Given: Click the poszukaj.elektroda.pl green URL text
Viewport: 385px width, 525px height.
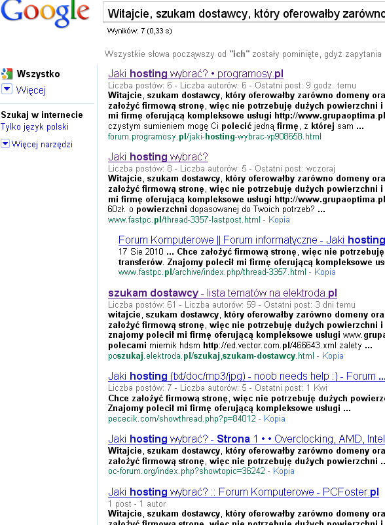Looking at the screenshot, I should [211, 355].
